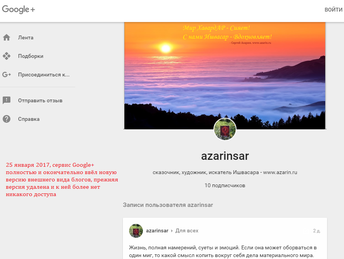Click the question mark help icon
The image size is (344, 259).
click(7, 119)
